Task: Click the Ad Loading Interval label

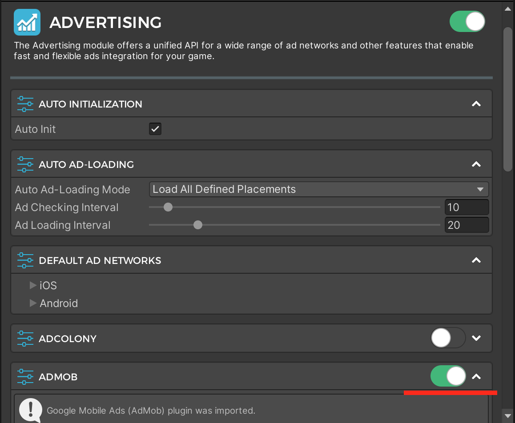Action: point(62,225)
